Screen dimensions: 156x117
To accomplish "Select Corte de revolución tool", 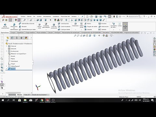I will pos(54,26).
